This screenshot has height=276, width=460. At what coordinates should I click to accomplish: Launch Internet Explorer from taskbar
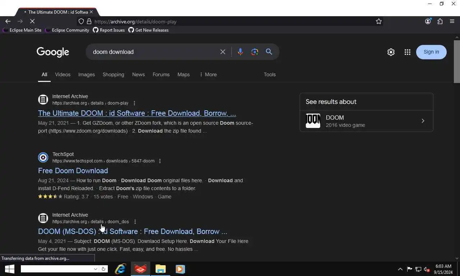[x=120, y=269]
